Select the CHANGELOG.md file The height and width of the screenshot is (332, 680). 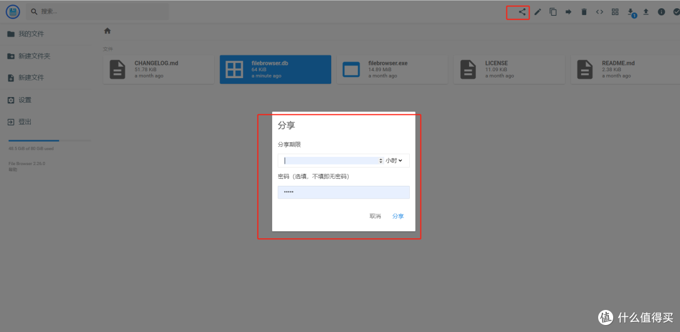(x=158, y=69)
